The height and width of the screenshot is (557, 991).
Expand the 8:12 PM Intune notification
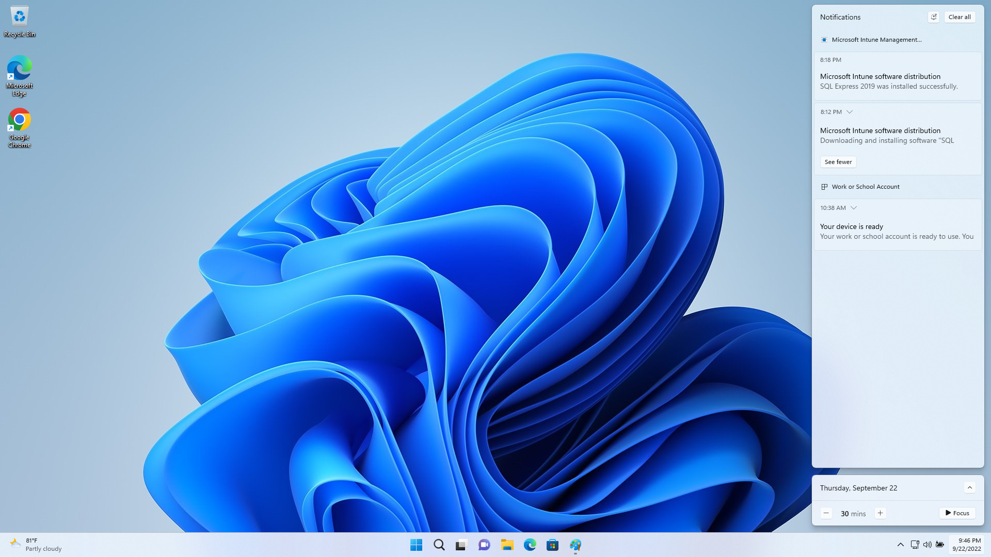[x=850, y=112]
